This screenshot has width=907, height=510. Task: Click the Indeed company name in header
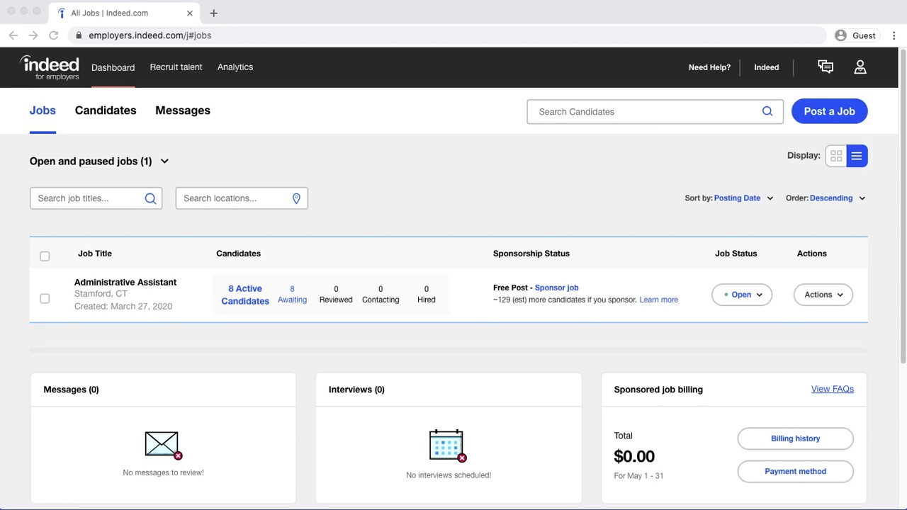766,67
